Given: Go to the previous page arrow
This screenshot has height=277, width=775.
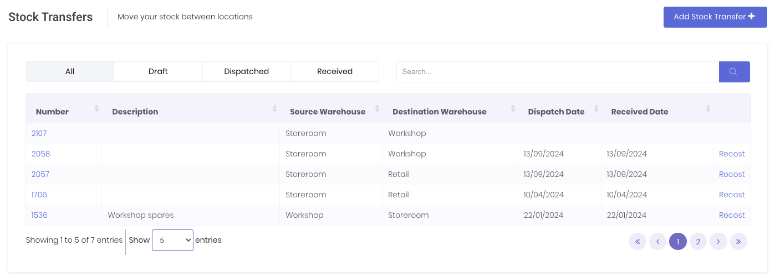Looking at the screenshot, I should coord(657,241).
